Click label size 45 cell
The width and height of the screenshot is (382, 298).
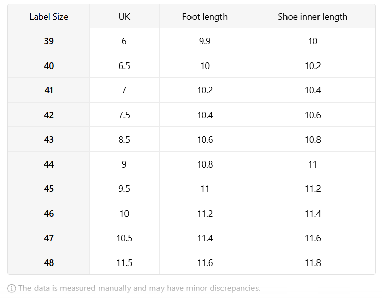pos(49,189)
